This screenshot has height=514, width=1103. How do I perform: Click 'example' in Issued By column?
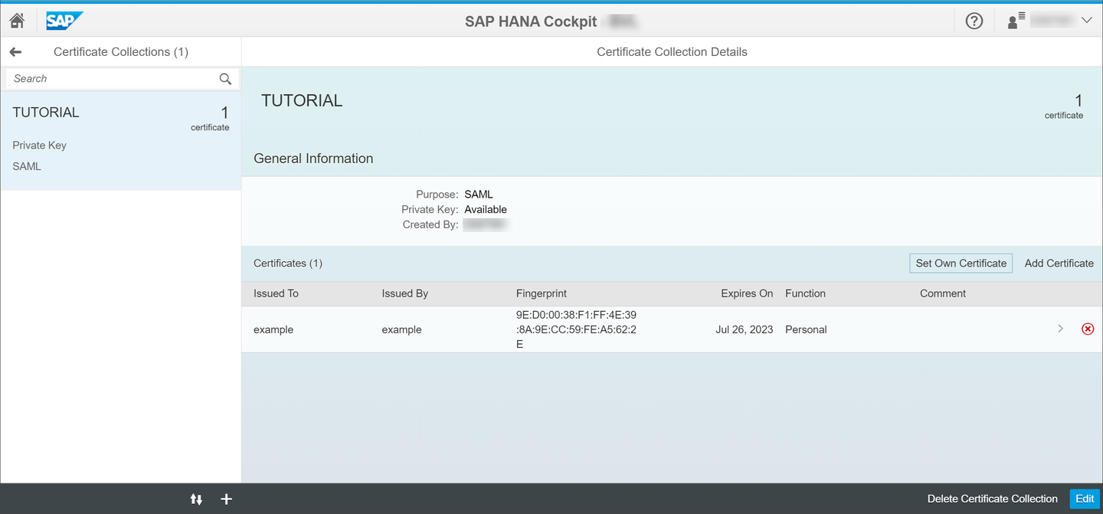[x=402, y=329]
